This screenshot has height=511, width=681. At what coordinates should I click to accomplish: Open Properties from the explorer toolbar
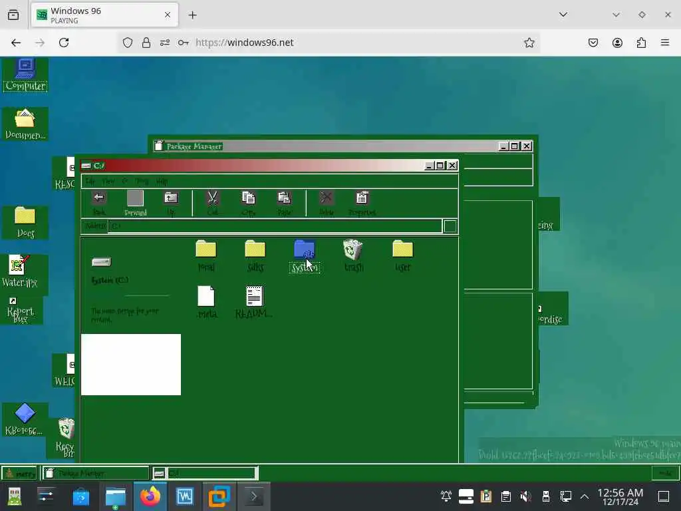pyautogui.click(x=362, y=203)
